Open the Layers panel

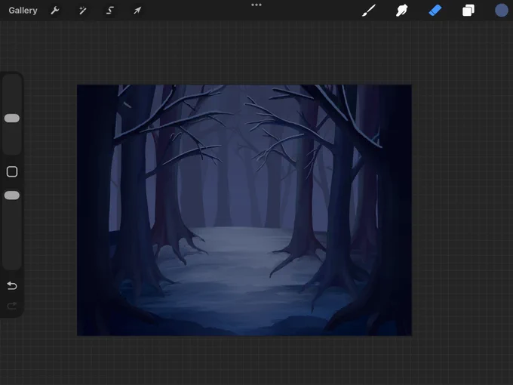click(x=468, y=11)
